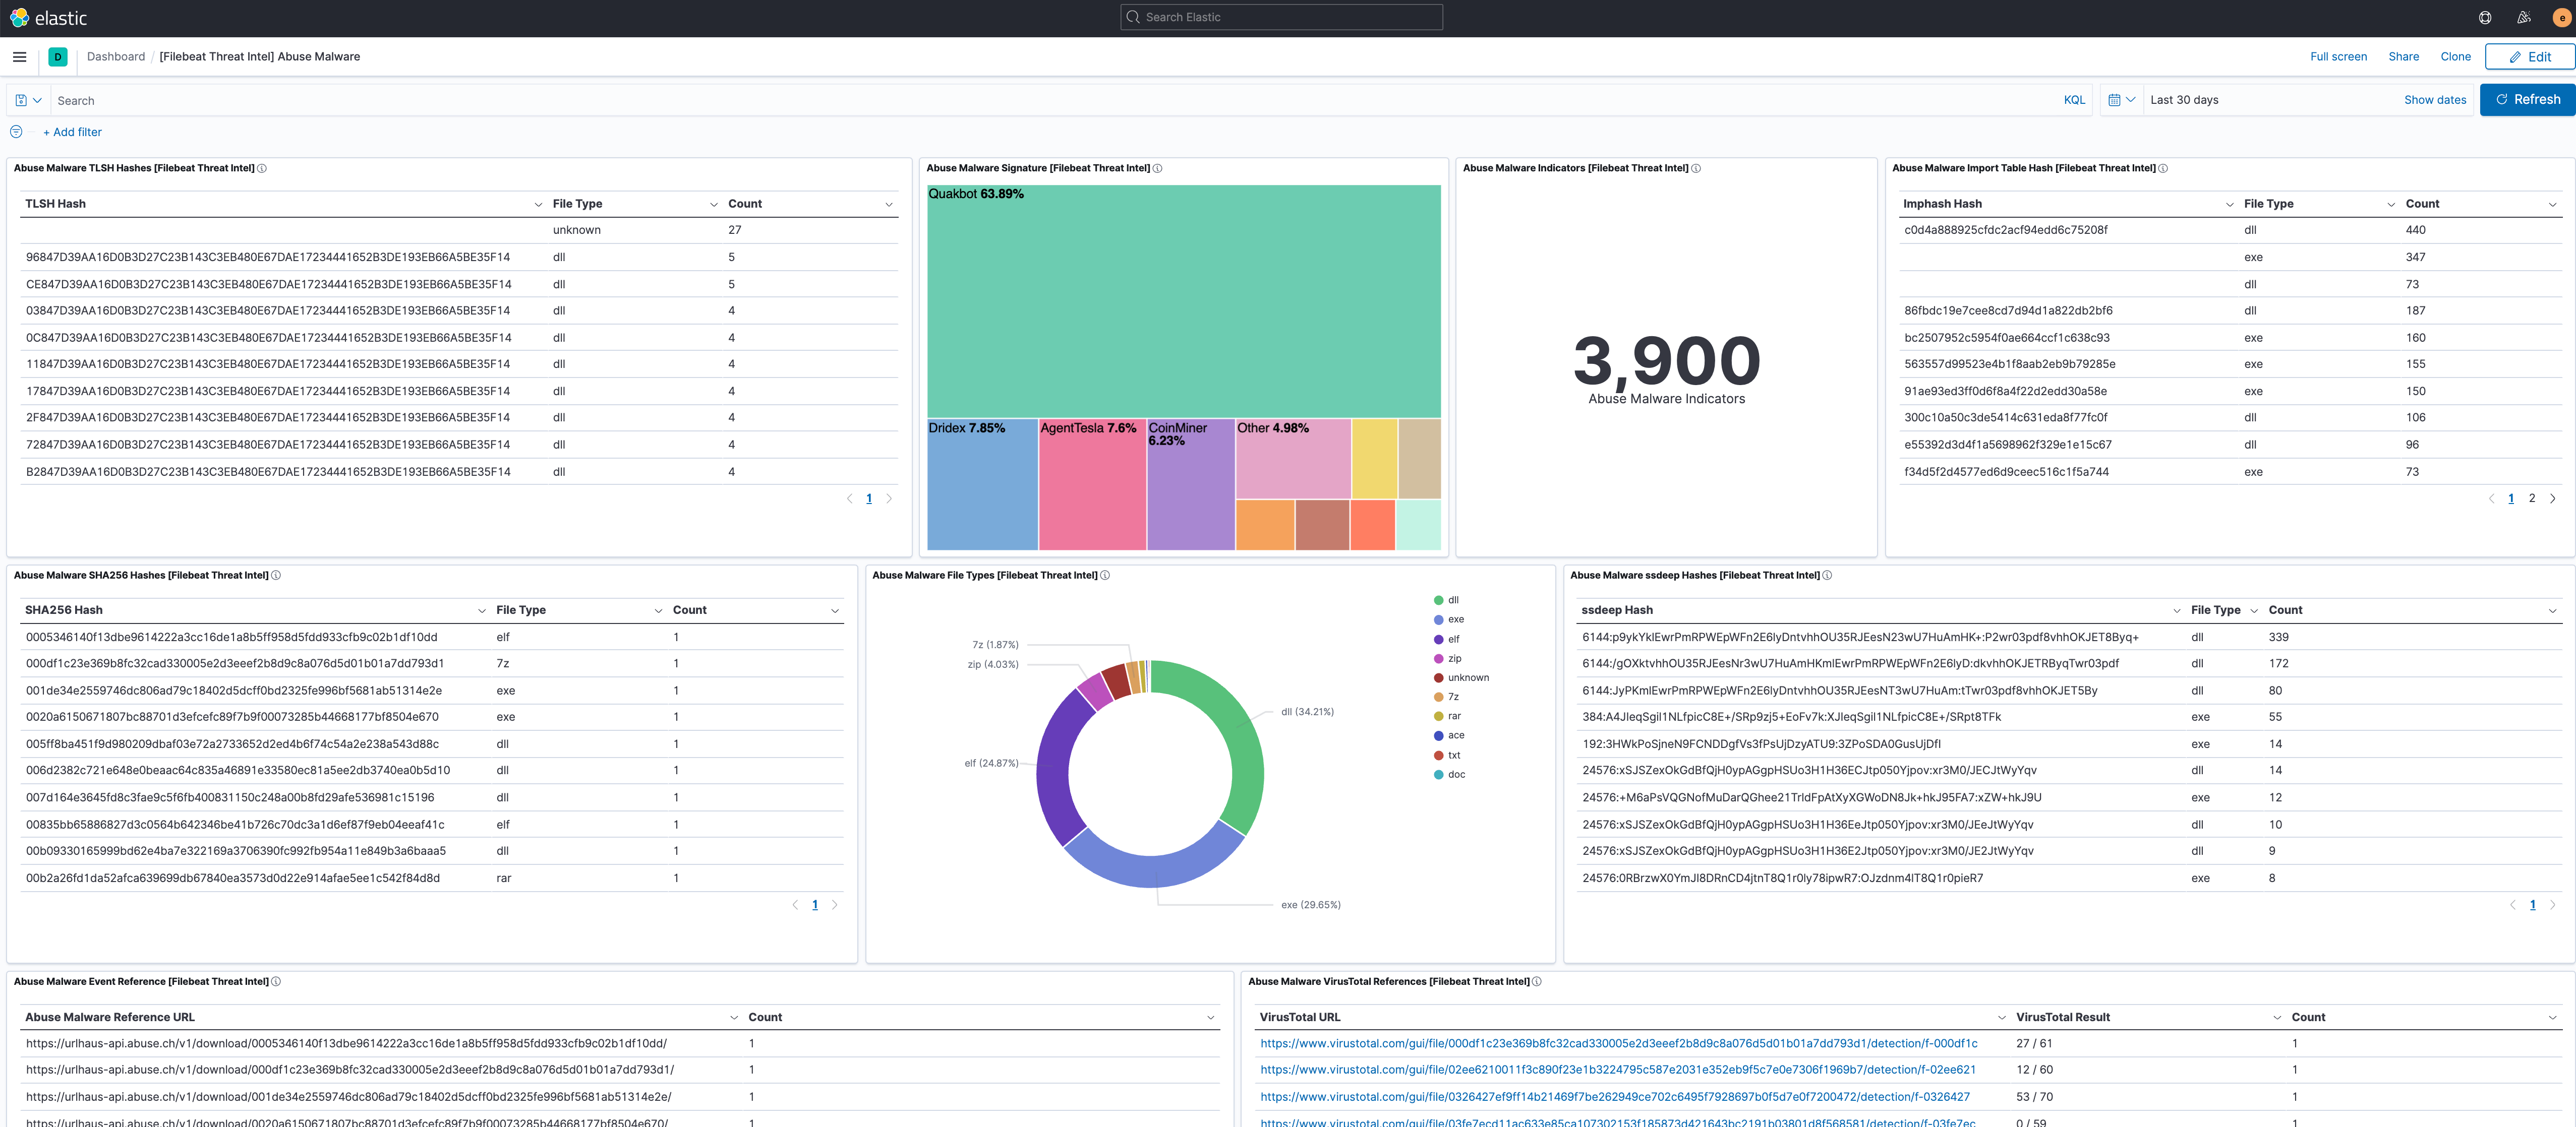The image size is (2576, 1127).
Task: Open the date picker calendar icon
Action: pos(2114,100)
